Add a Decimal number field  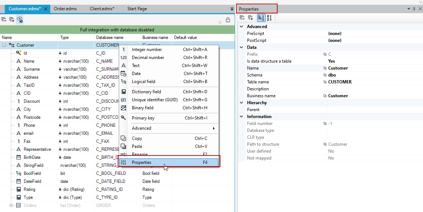(x=169, y=58)
